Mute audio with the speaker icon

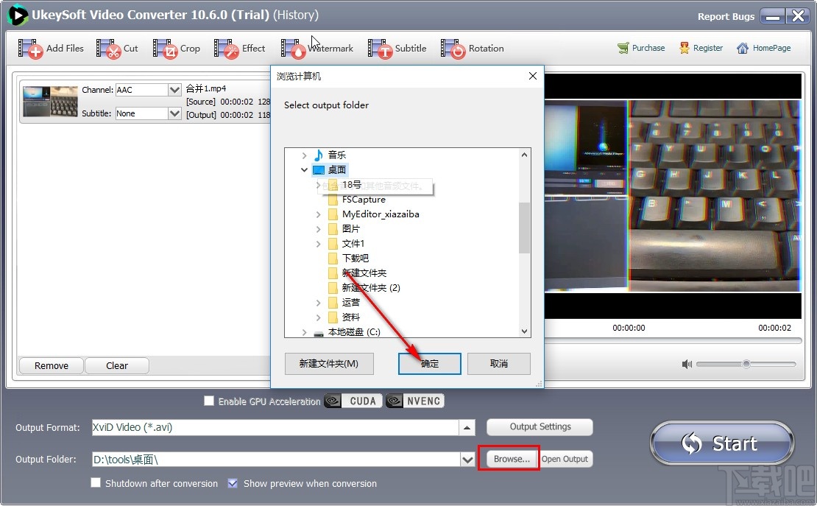point(687,364)
